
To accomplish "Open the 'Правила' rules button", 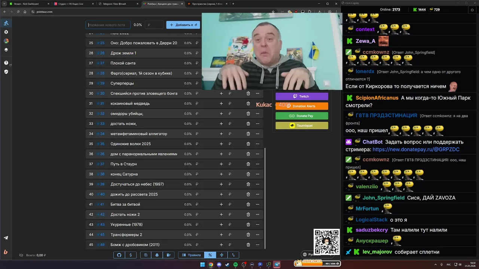I will click(x=191, y=255).
